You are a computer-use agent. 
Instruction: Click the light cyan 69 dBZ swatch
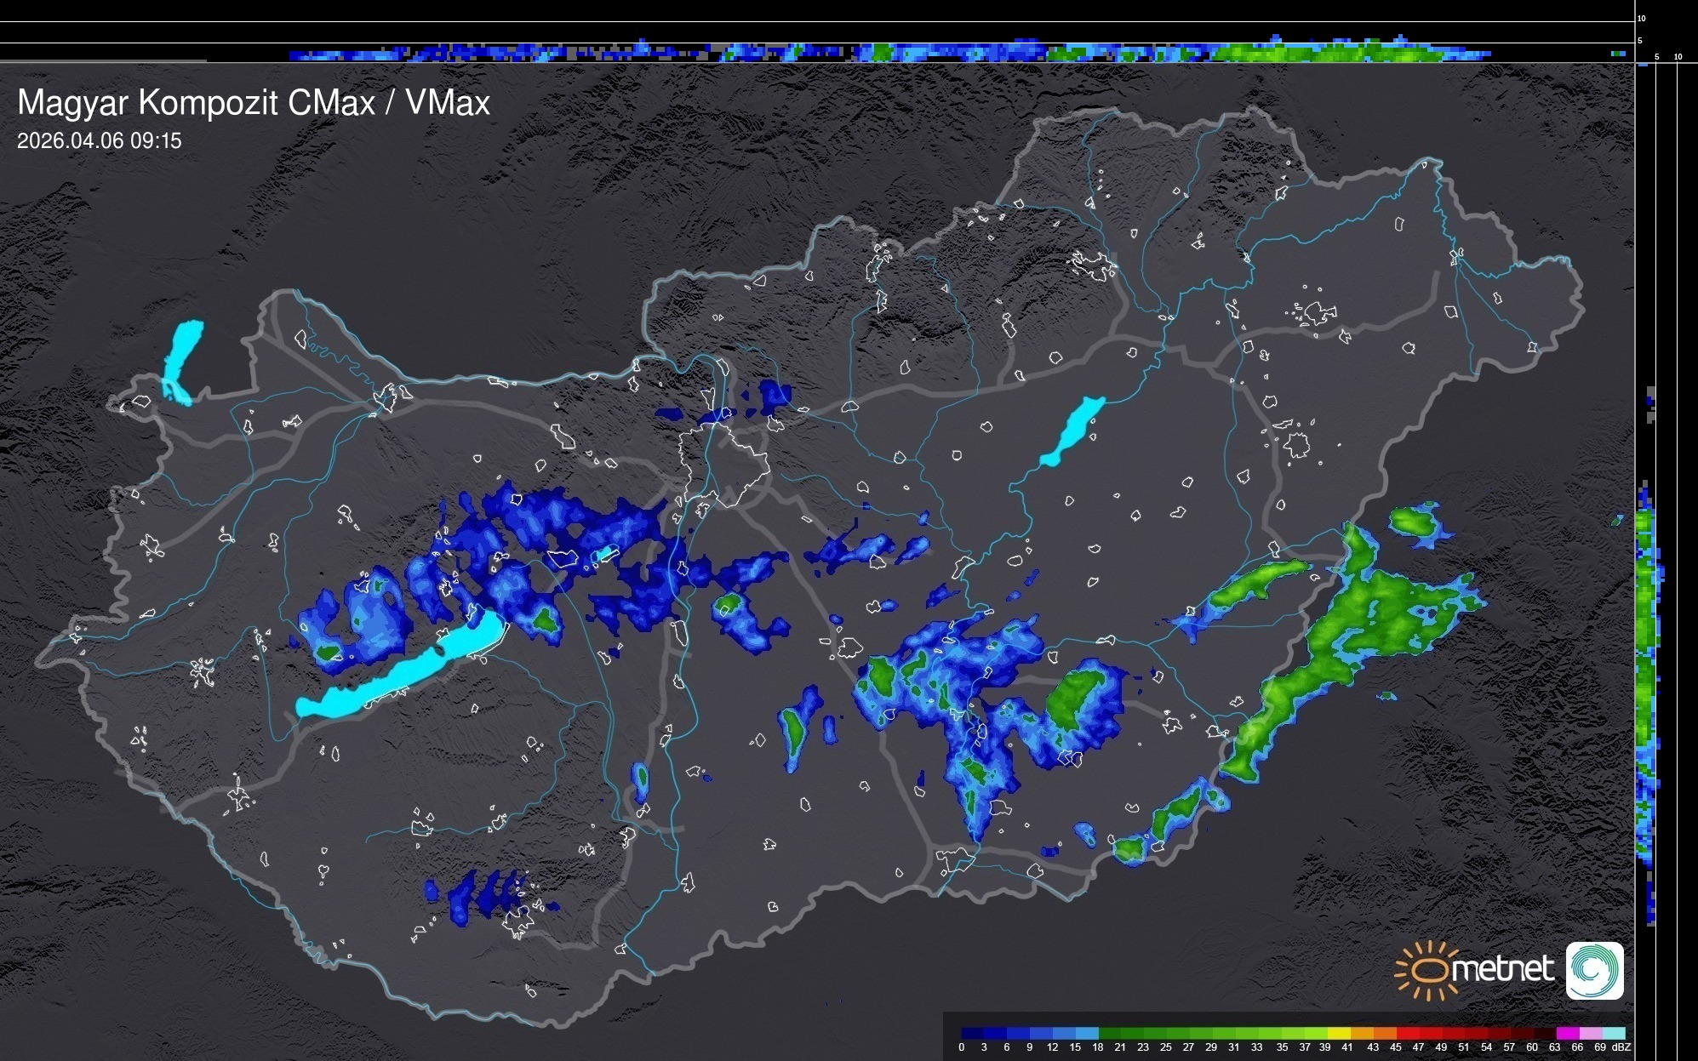point(1613,1033)
